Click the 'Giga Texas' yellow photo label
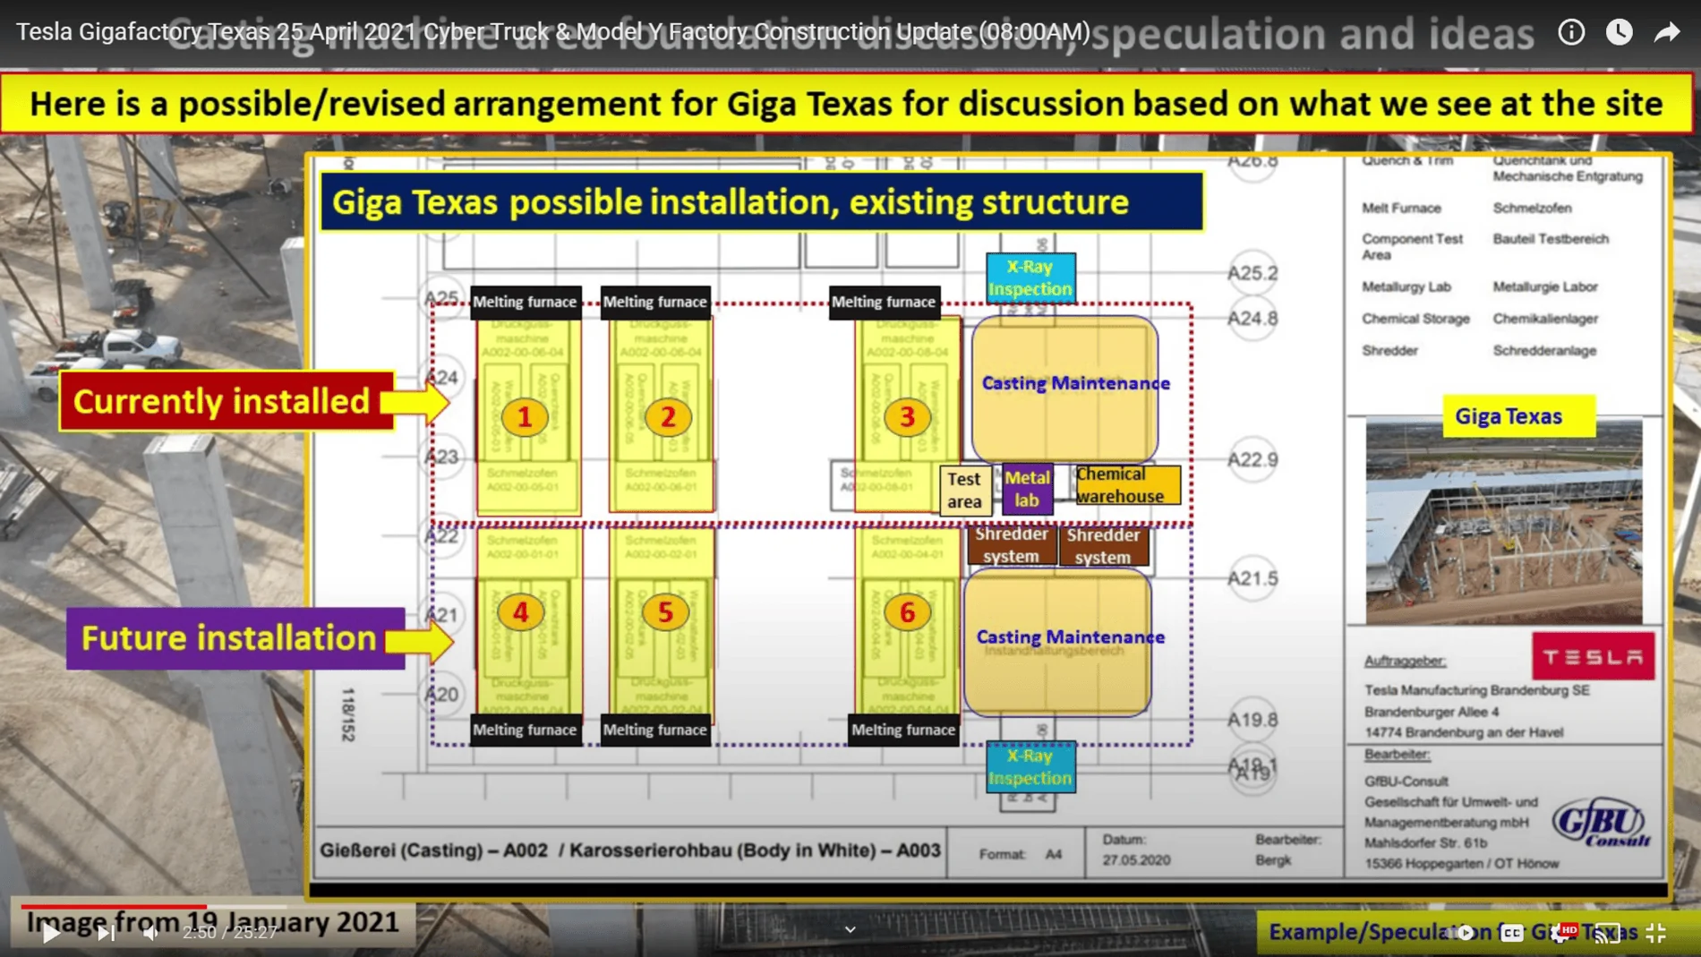This screenshot has height=957, width=1701. (x=1518, y=416)
